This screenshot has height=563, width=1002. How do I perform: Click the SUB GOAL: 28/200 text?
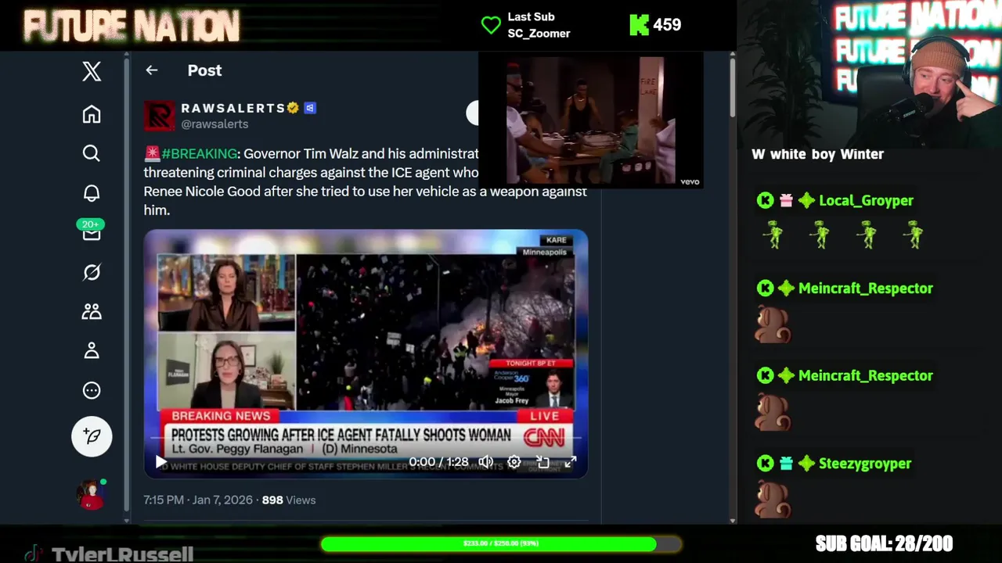(884, 543)
